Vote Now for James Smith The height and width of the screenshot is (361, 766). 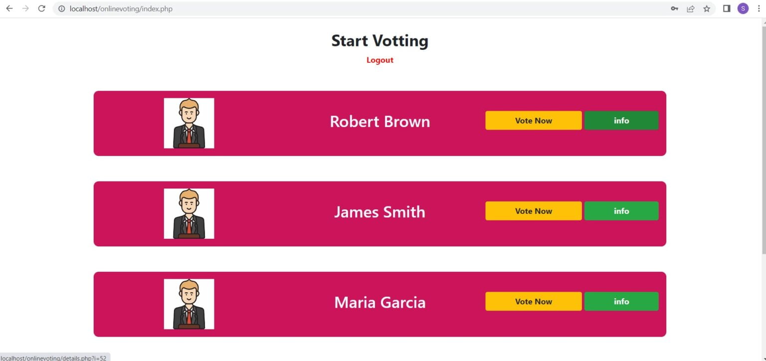pos(533,211)
